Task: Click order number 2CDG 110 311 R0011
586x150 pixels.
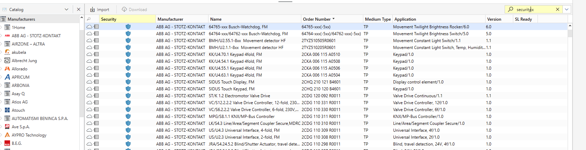Action: pyautogui.click(x=321, y=117)
